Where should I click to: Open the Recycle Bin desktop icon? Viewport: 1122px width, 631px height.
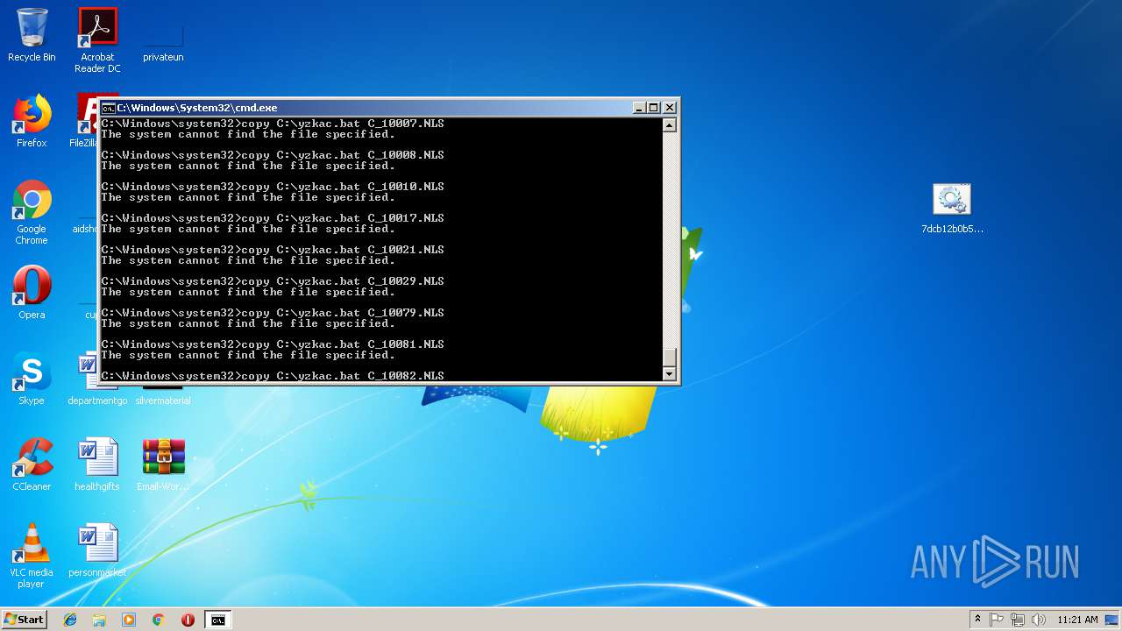click(x=32, y=35)
